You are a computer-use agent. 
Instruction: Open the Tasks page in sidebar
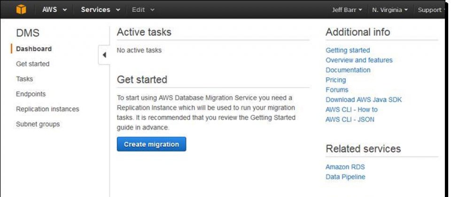click(x=24, y=79)
